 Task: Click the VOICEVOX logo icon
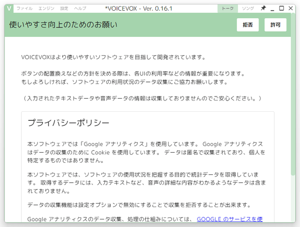(x=9, y=9)
